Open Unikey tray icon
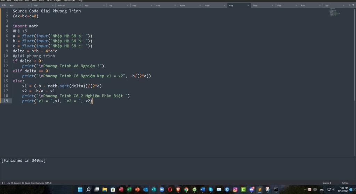The height and width of the screenshot is (194, 356). 310,189
